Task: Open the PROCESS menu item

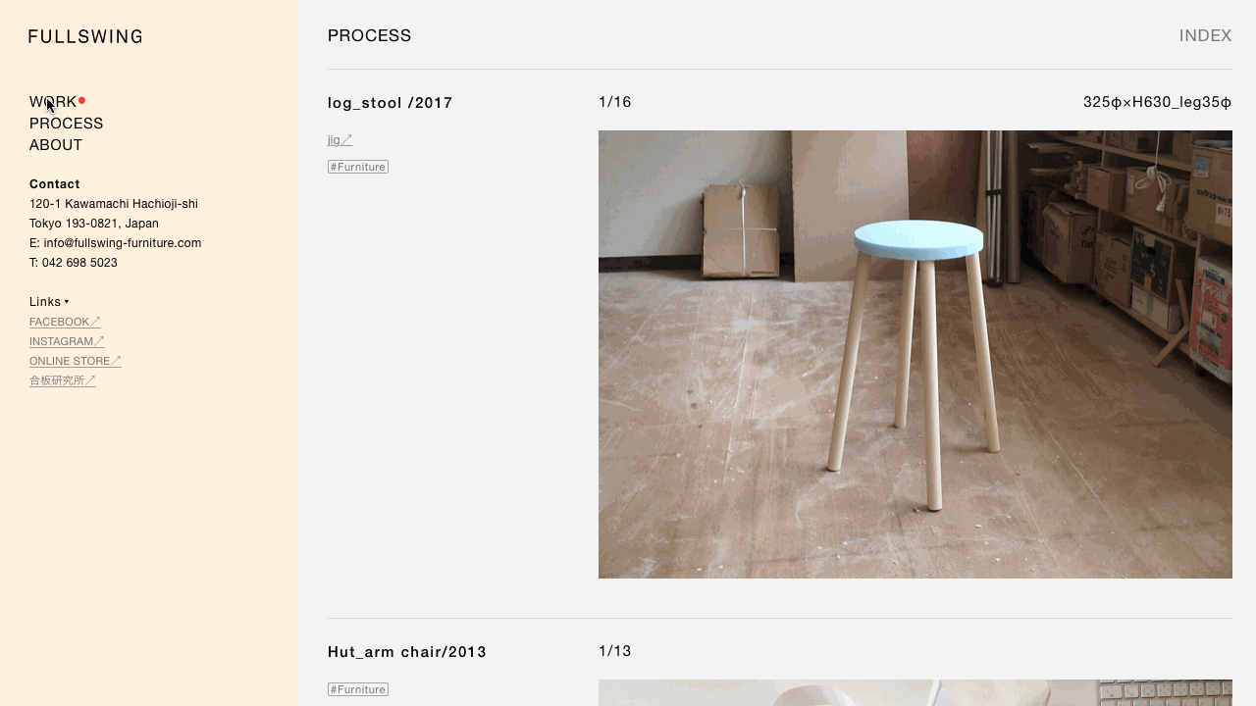Action: click(66, 124)
